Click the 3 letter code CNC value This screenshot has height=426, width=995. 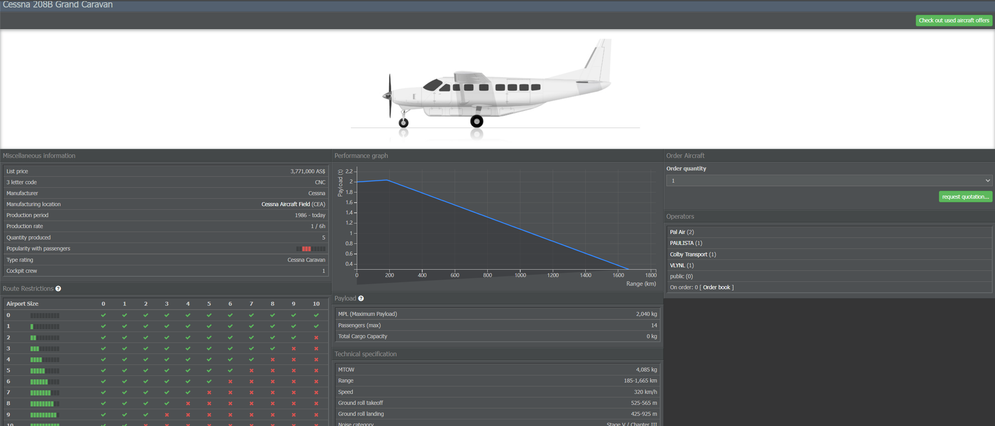tap(320, 182)
